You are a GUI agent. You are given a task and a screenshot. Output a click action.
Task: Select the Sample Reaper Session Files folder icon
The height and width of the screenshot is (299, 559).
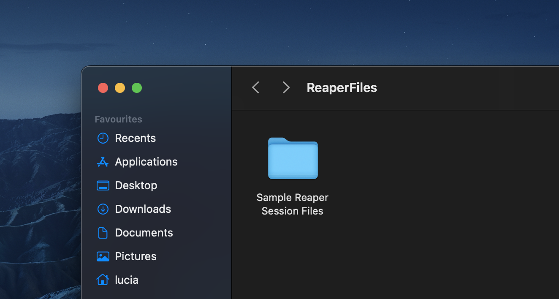[293, 158]
